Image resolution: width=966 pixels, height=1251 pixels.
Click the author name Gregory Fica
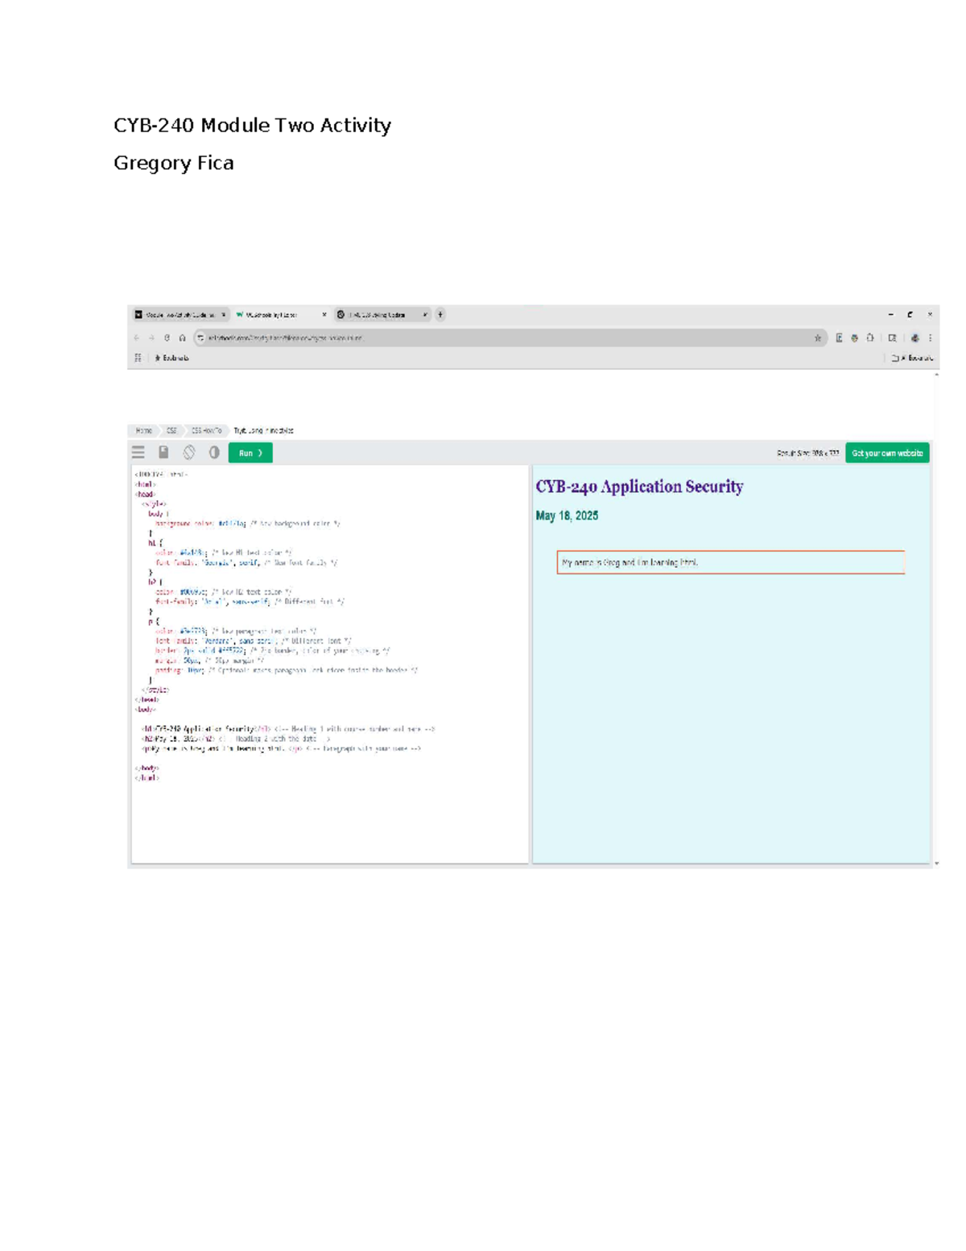(x=174, y=164)
